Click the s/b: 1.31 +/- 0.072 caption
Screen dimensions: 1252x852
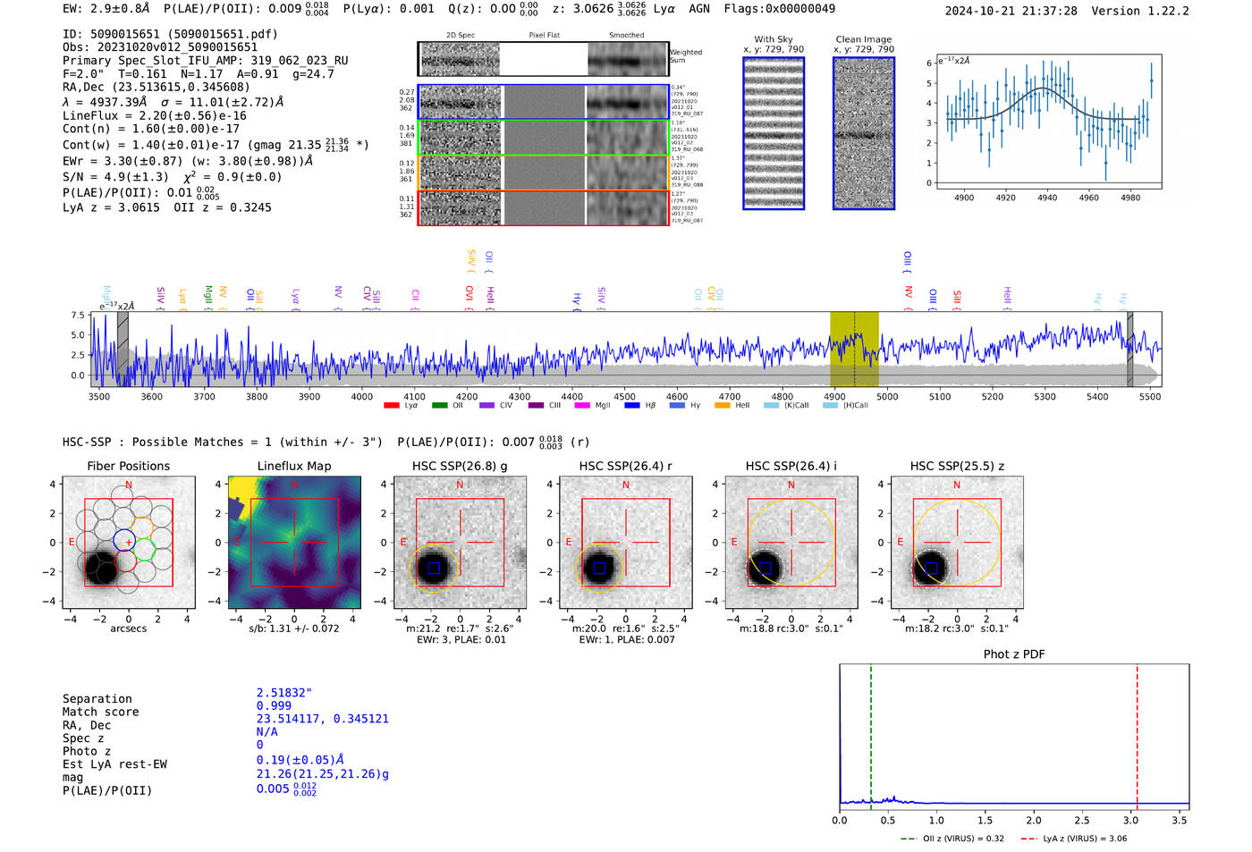(x=294, y=628)
